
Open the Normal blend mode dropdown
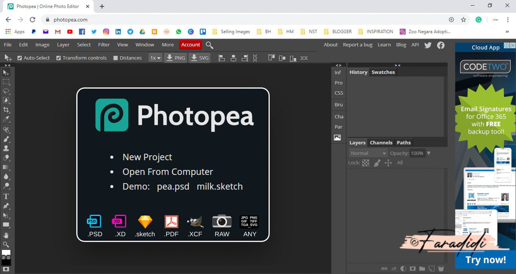tap(368, 153)
